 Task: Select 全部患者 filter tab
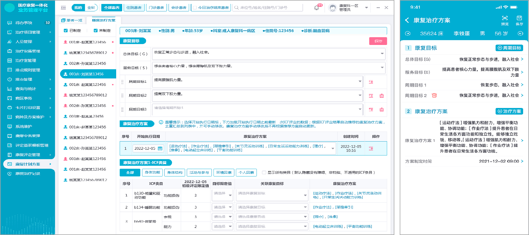coord(112,8)
